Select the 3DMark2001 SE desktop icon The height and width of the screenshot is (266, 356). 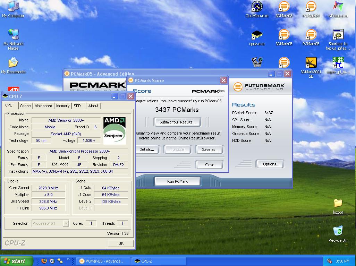point(311,67)
